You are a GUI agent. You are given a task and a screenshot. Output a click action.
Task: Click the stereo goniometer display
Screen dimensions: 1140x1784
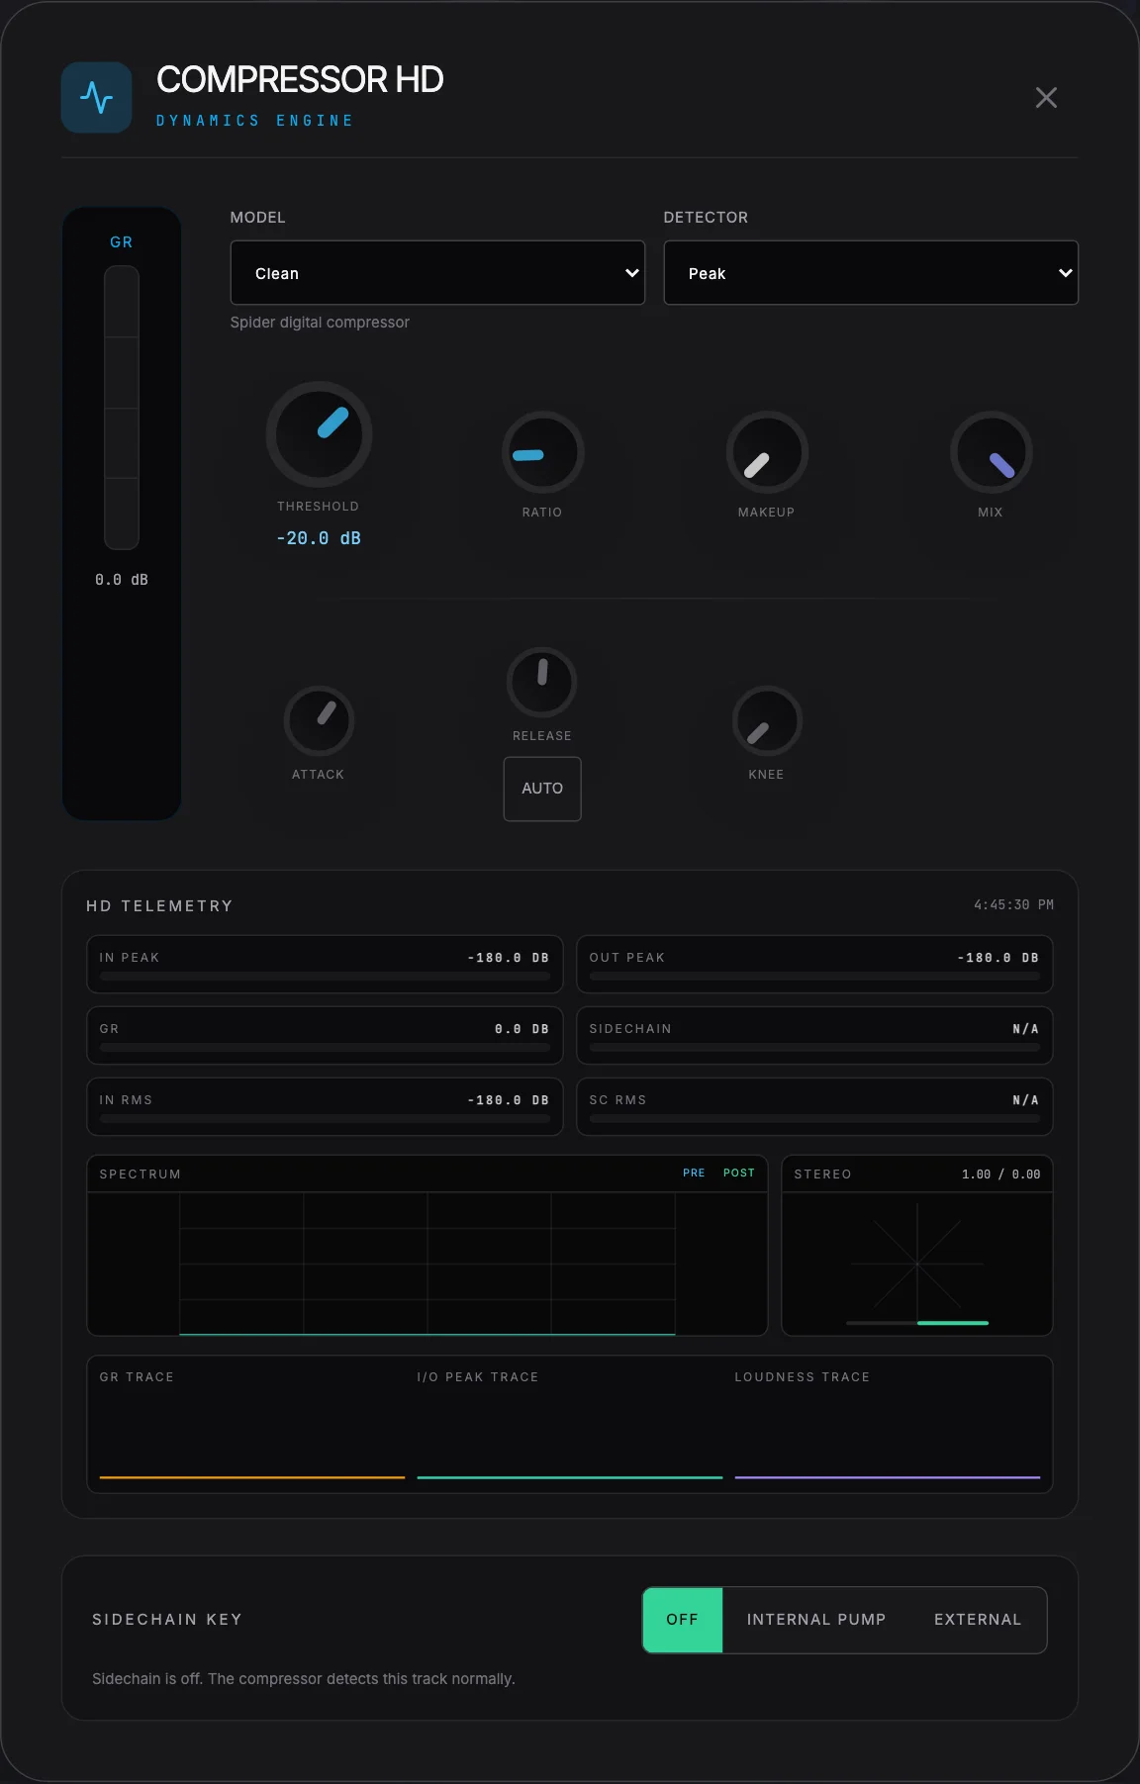[917, 1264]
